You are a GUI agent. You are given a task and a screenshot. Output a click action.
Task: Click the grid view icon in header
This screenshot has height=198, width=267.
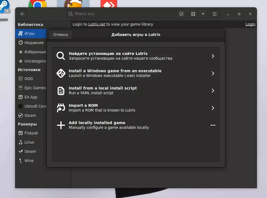coord(193,14)
